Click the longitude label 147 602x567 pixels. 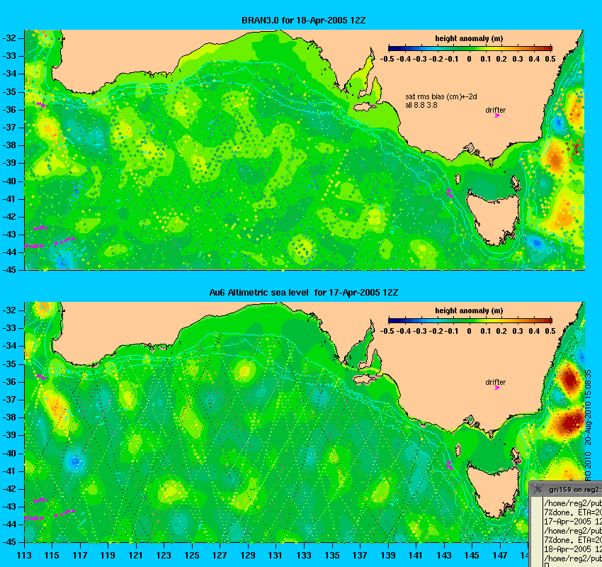pos(500,556)
